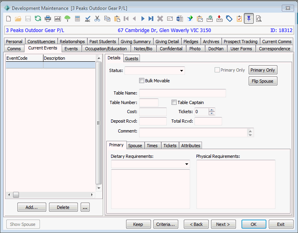The width and height of the screenshot is (298, 233).
Task: Click the blue tag icon
Action: pos(229,19)
